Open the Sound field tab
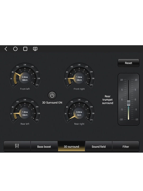The height and width of the screenshot is (191, 143). pyautogui.click(x=99, y=146)
